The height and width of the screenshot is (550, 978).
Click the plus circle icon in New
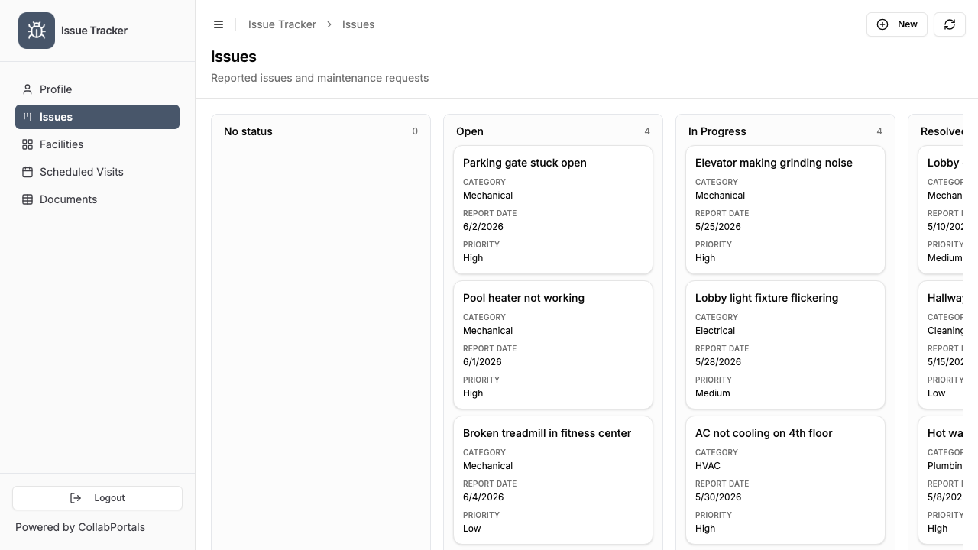pos(882,24)
